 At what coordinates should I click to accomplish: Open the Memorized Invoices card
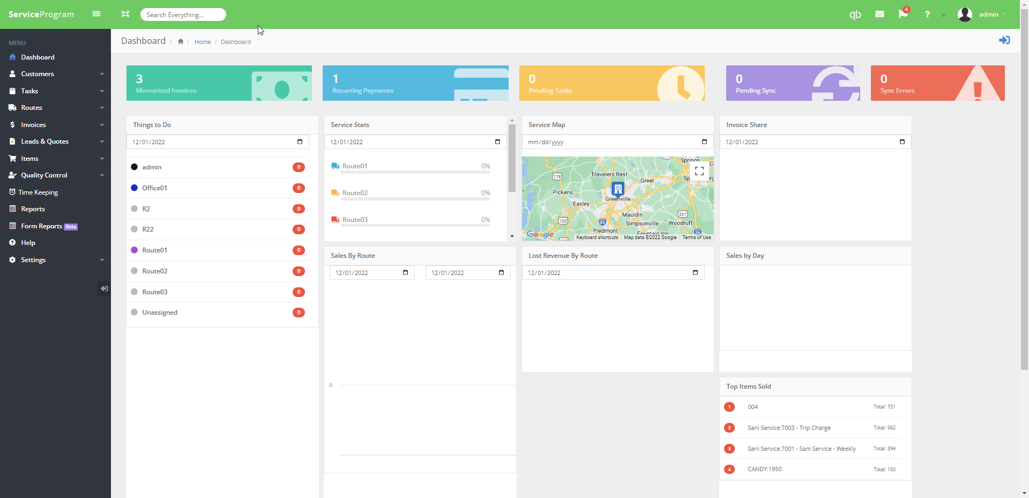click(x=219, y=83)
